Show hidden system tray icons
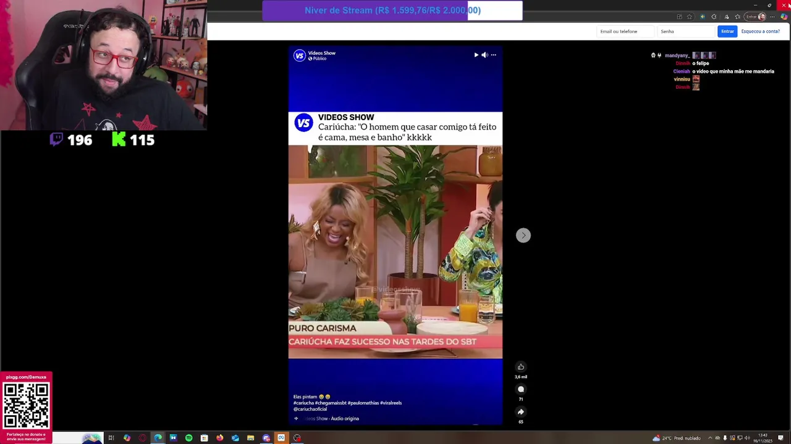Screen dimensions: 791x444 (x=709, y=438)
